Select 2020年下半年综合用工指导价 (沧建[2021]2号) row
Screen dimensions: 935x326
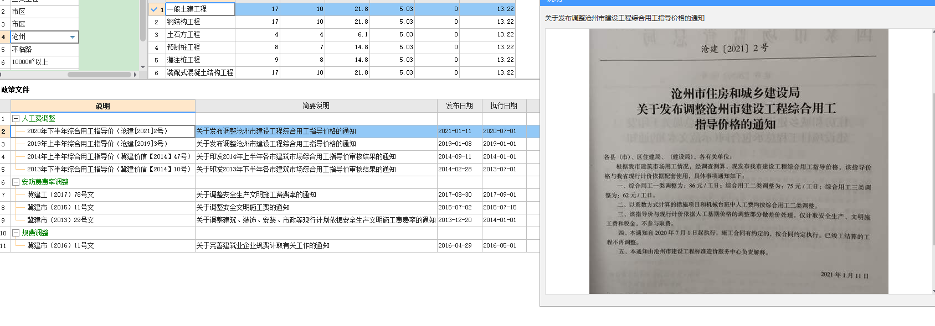click(269, 131)
